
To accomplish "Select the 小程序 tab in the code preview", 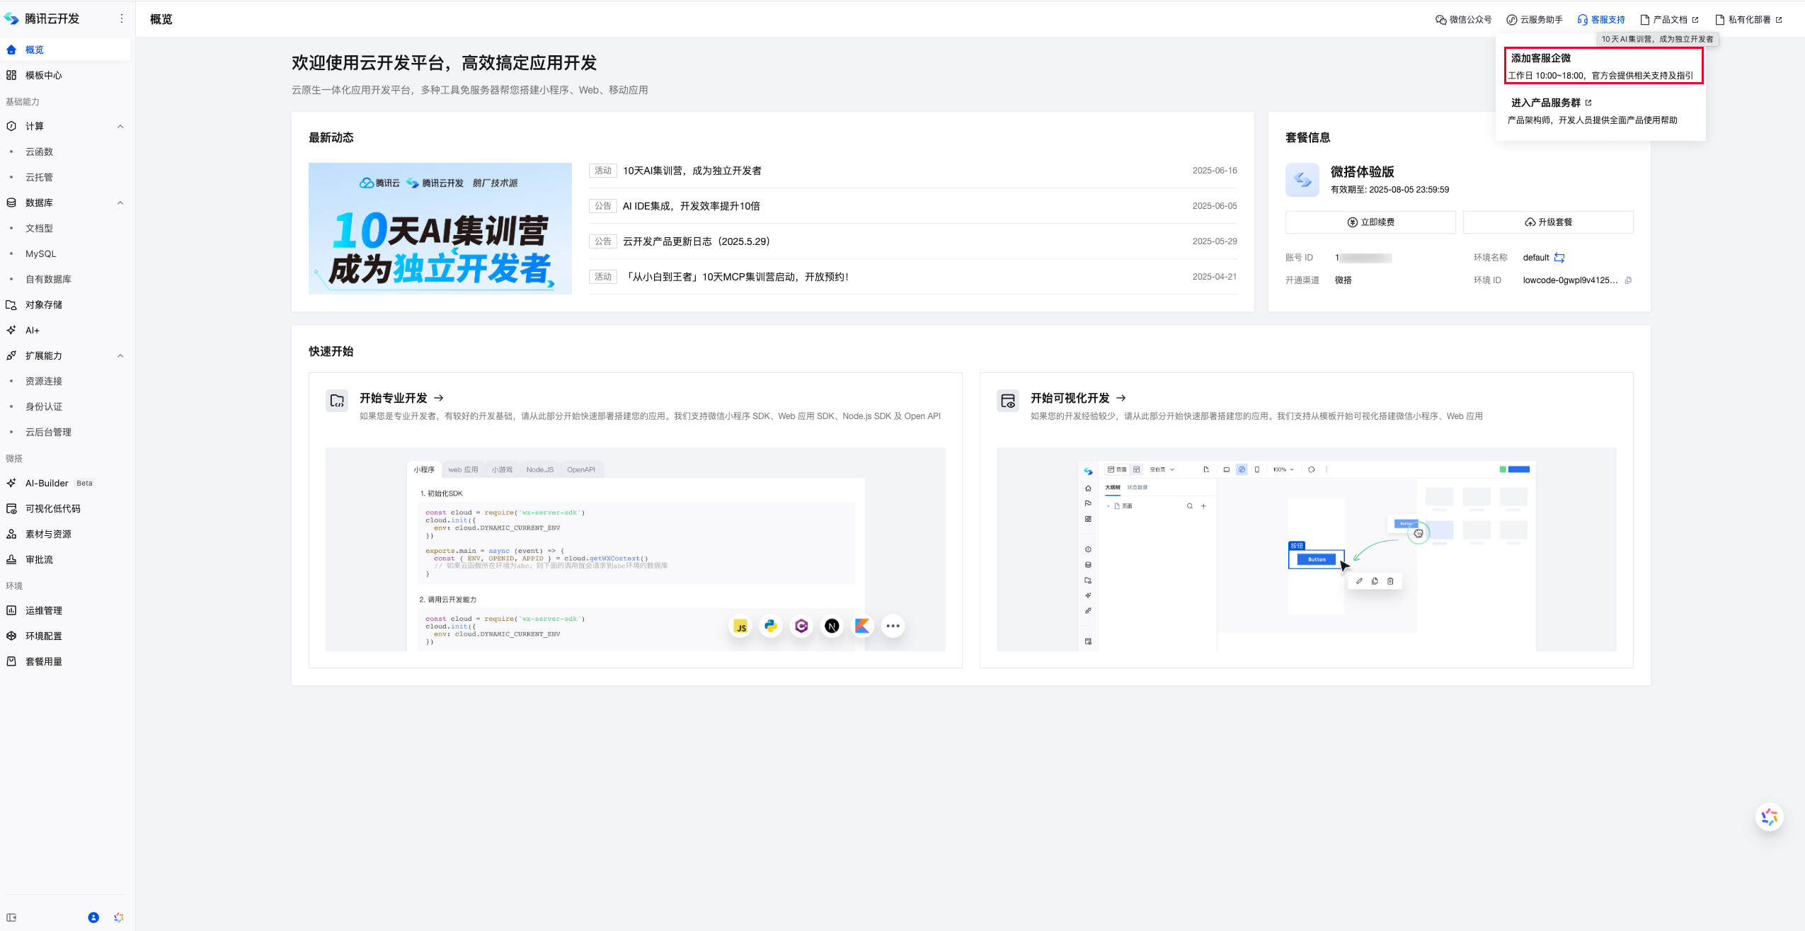I will tap(424, 470).
